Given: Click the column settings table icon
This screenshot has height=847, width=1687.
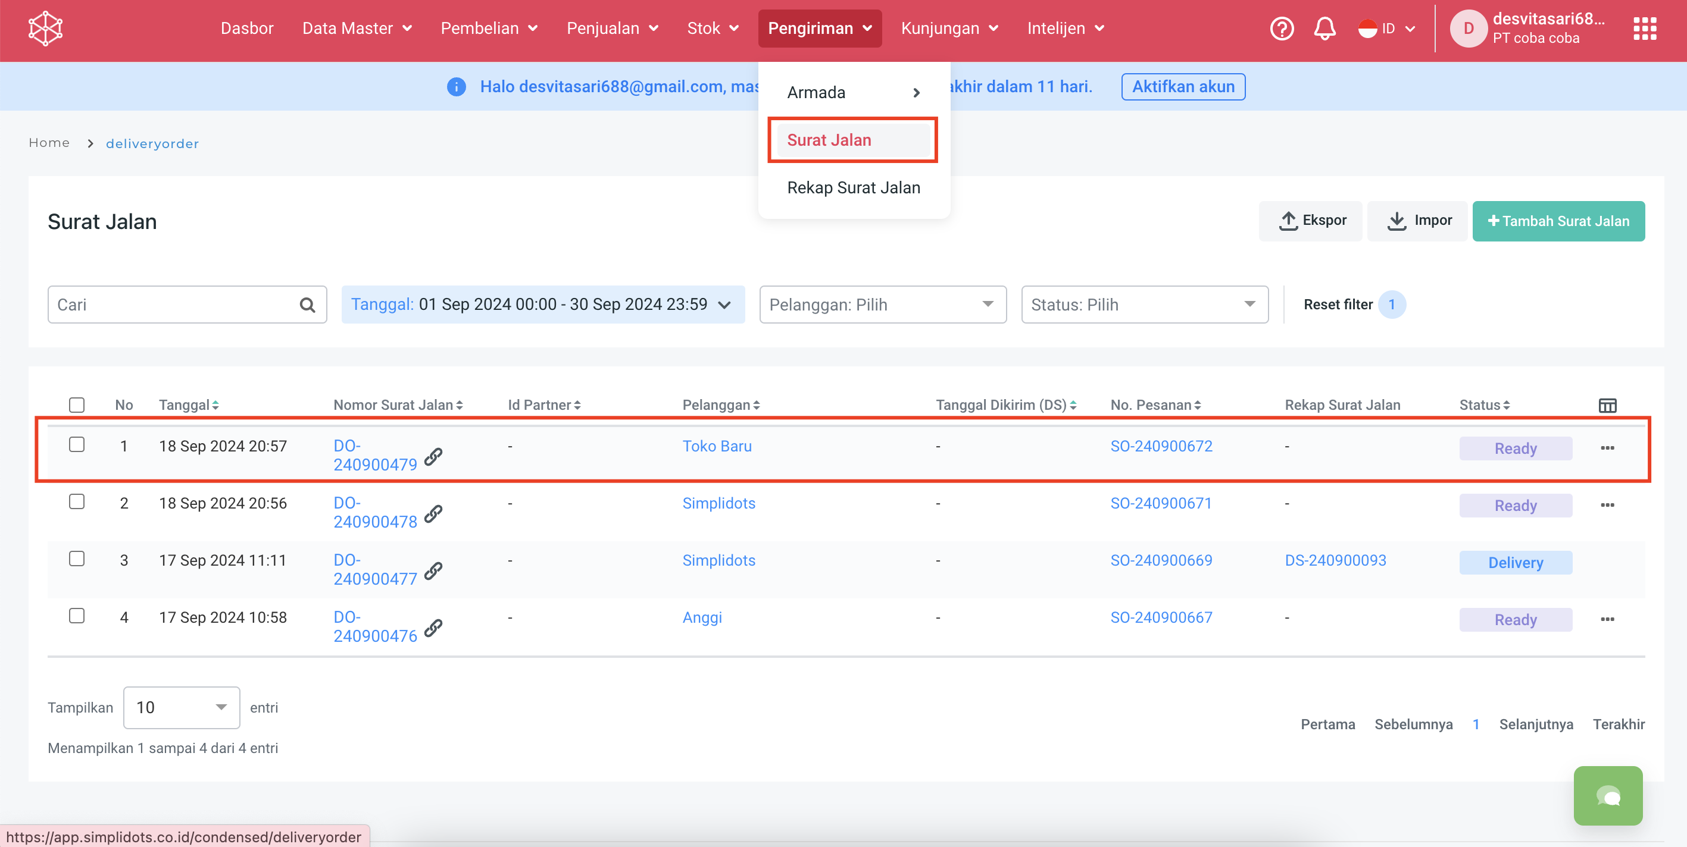Looking at the screenshot, I should 1607,405.
